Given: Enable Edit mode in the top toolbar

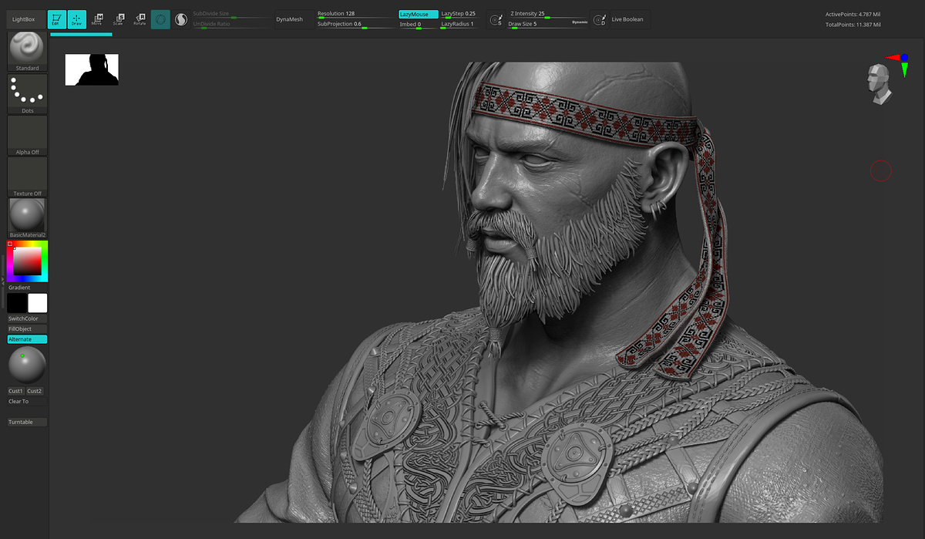Looking at the screenshot, I should click(x=56, y=19).
